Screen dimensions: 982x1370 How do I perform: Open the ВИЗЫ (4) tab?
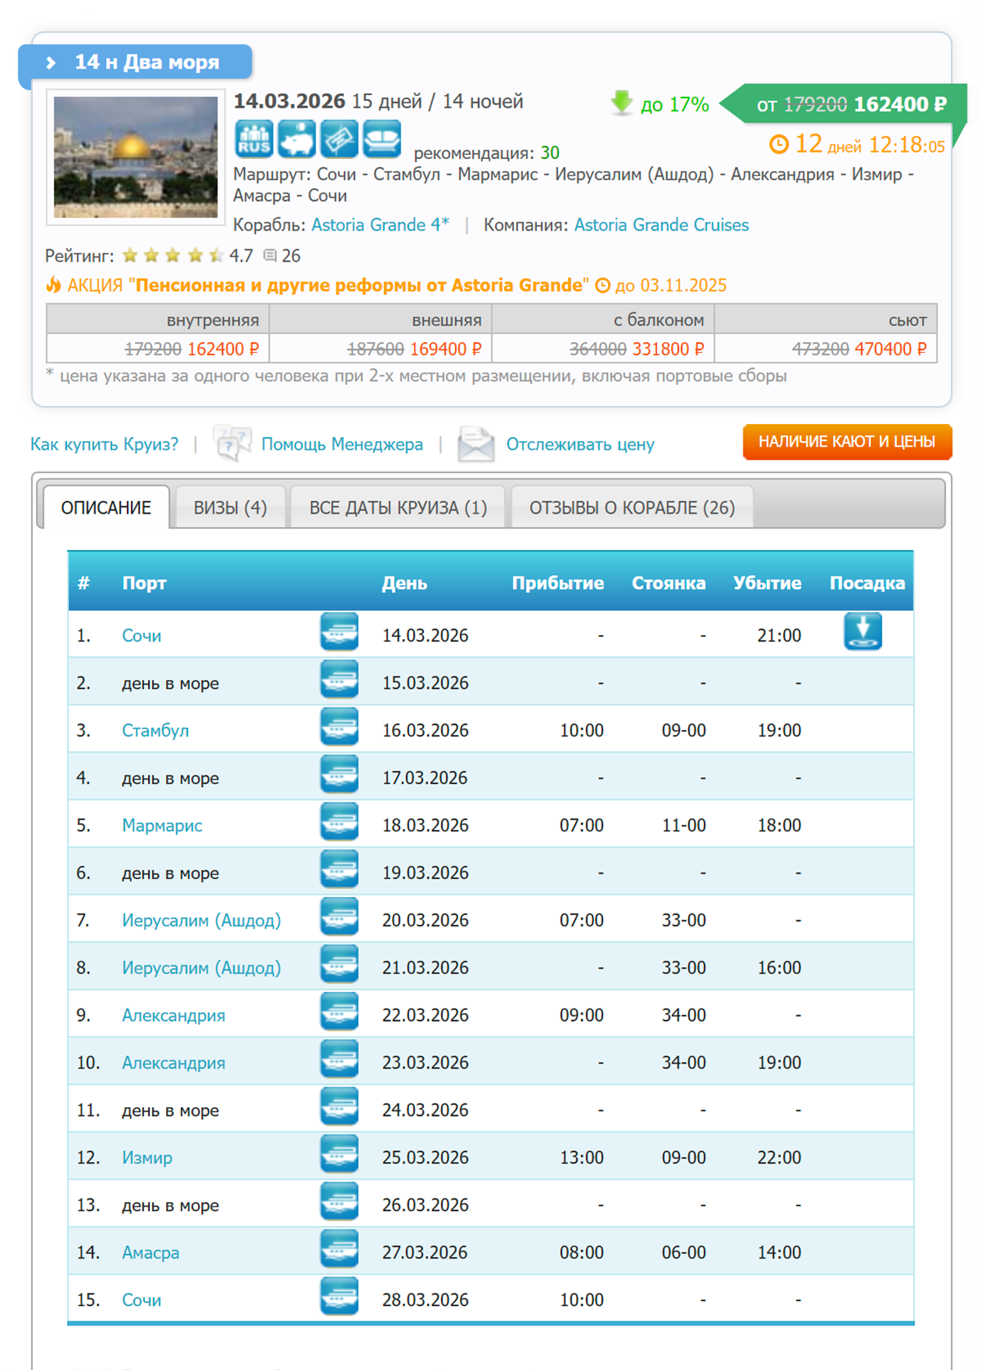point(230,507)
